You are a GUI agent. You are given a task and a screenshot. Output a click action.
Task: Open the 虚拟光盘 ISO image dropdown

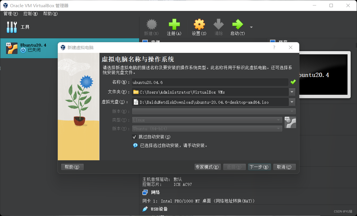coord(292,102)
